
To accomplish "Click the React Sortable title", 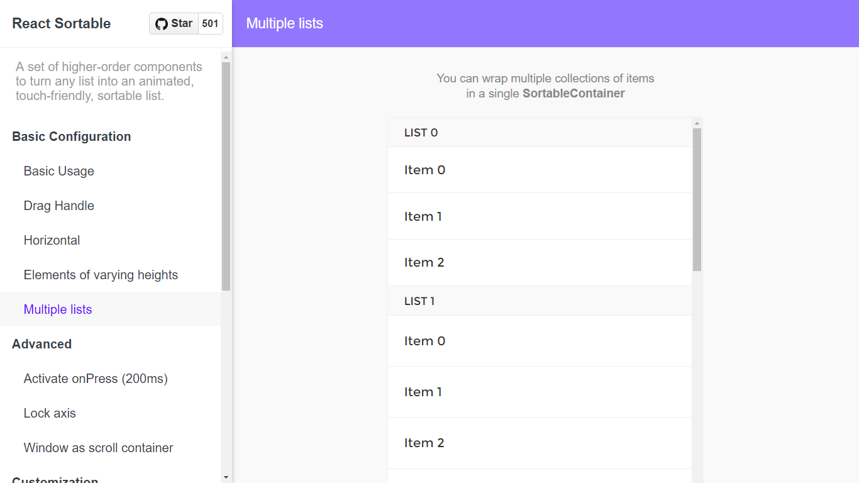I will pos(61,23).
